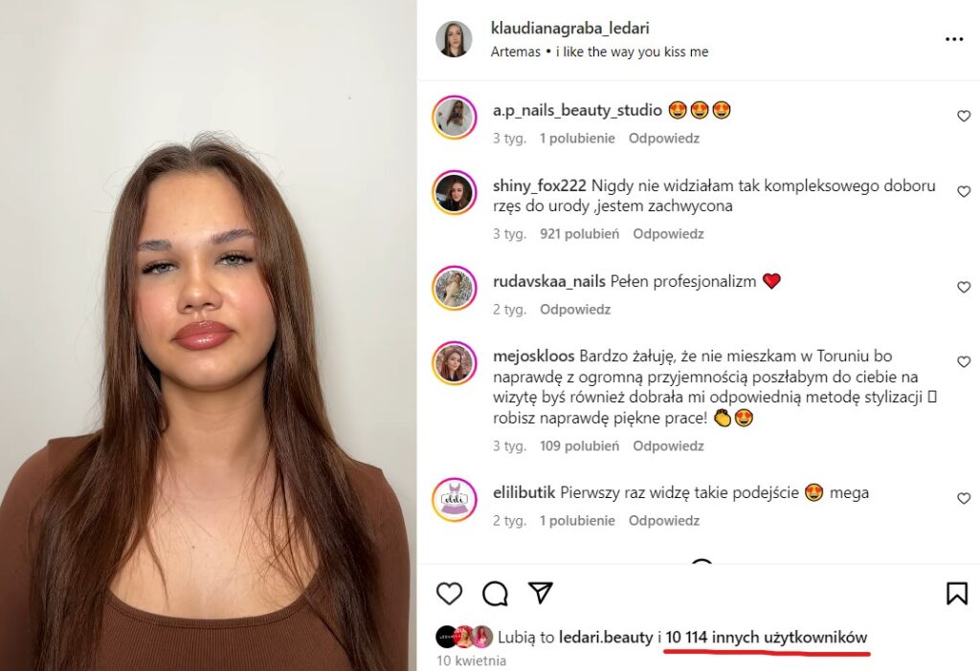Heart the mejoskloos comment
Image resolution: width=980 pixels, height=671 pixels.
tap(964, 362)
